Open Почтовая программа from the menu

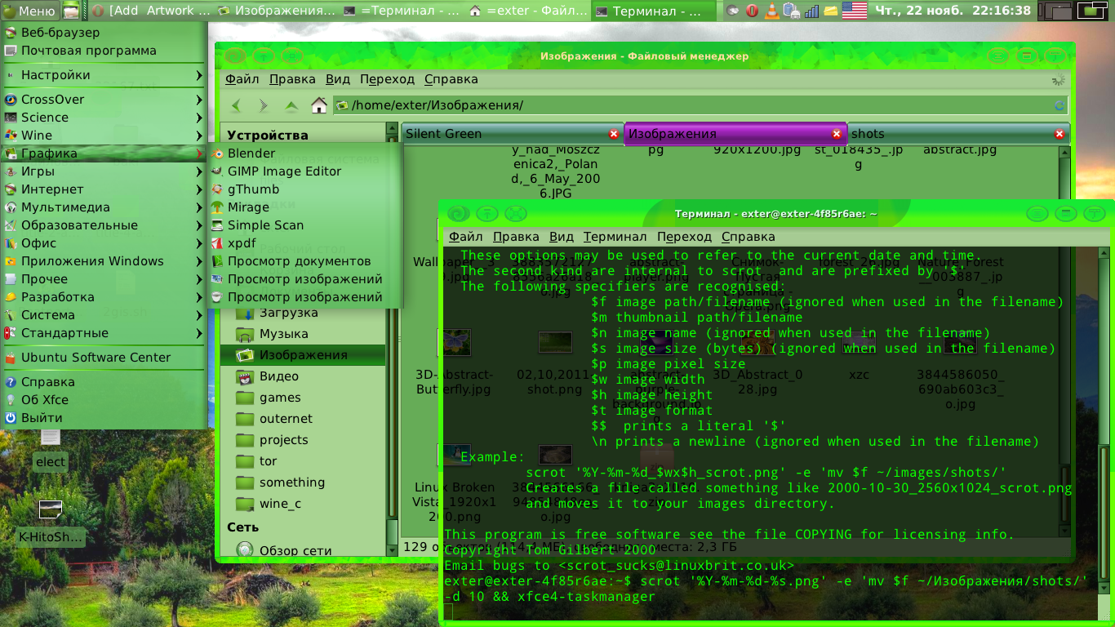click(104, 51)
